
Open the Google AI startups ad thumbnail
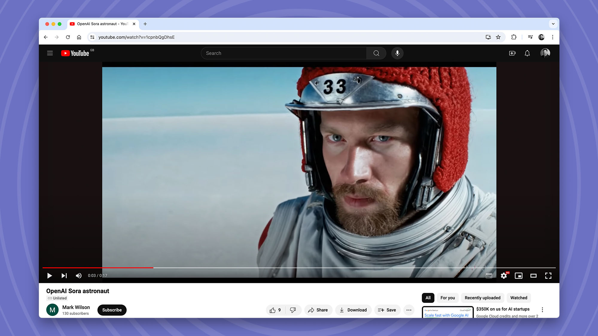coord(448,312)
